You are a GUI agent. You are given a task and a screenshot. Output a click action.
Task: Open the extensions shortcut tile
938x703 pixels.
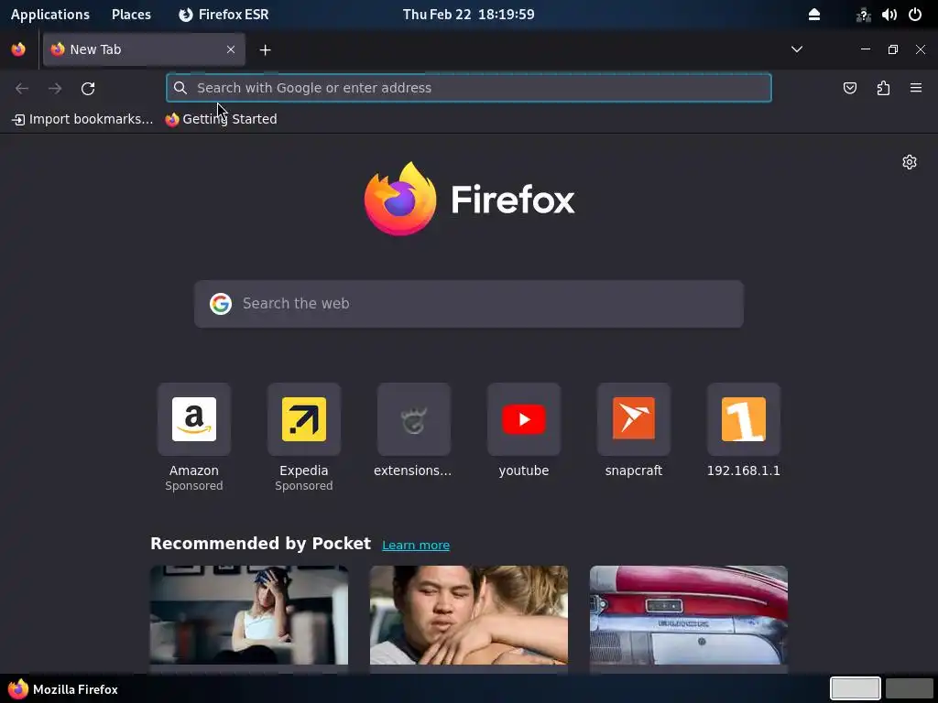pos(413,430)
